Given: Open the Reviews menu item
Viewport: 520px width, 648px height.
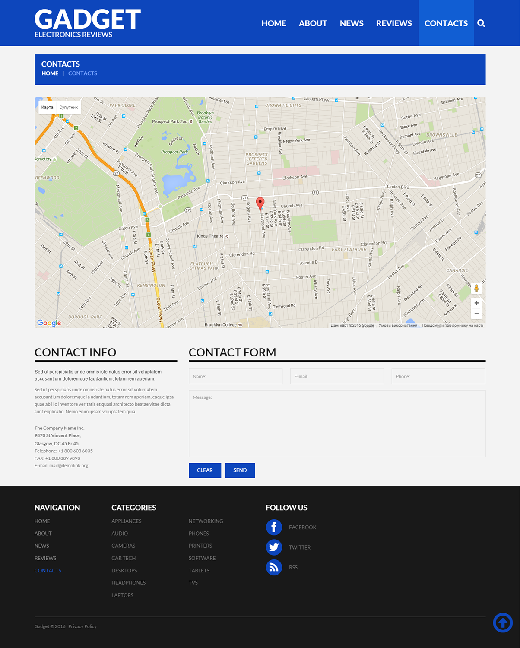Looking at the screenshot, I should click(394, 23).
